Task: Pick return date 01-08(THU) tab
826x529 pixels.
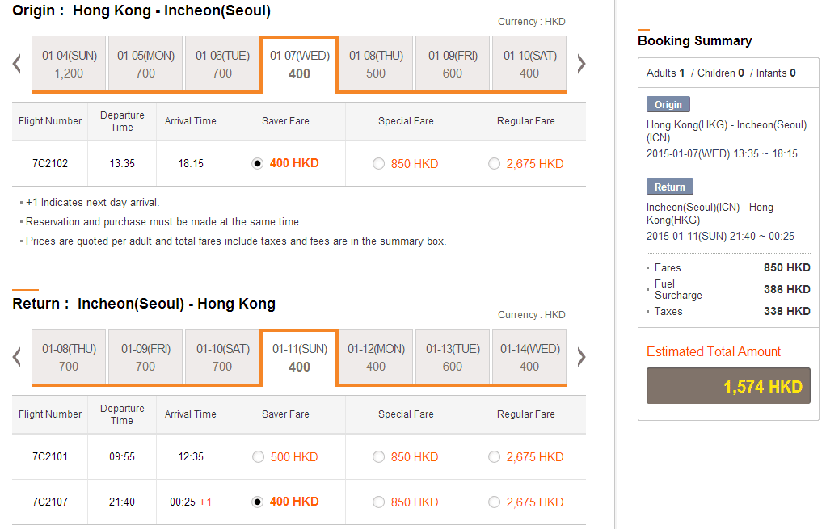Action: tap(69, 357)
